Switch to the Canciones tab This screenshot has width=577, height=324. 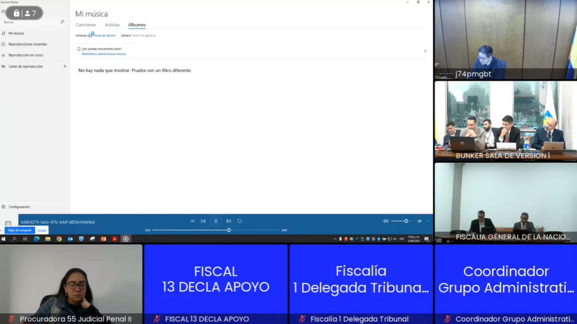[86, 25]
